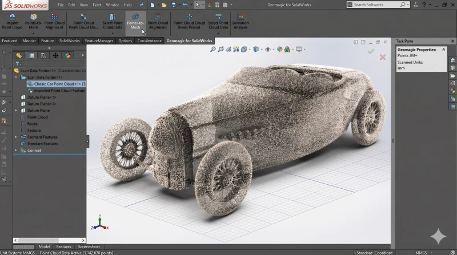Open the View menu
Screen dimensions: 457x255
(x=83, y=5)
